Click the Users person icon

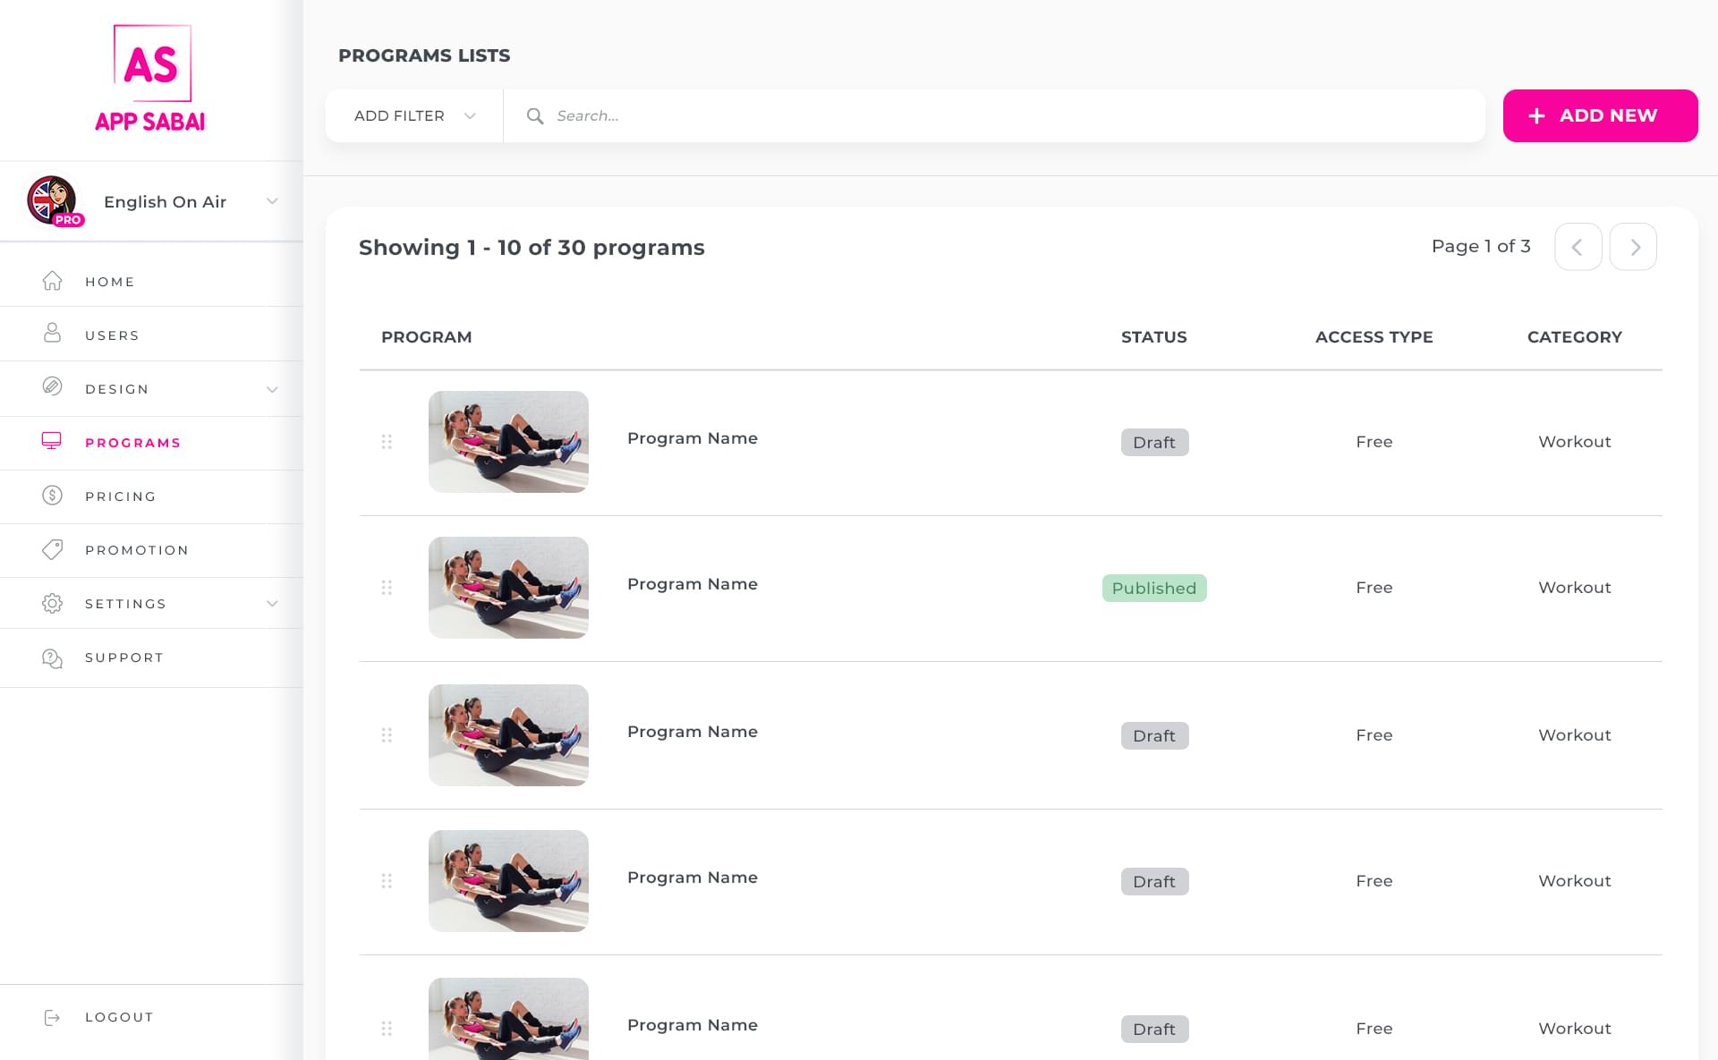52,334
